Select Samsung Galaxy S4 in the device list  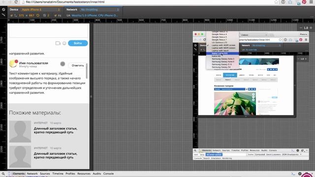(x=222, y=67)
